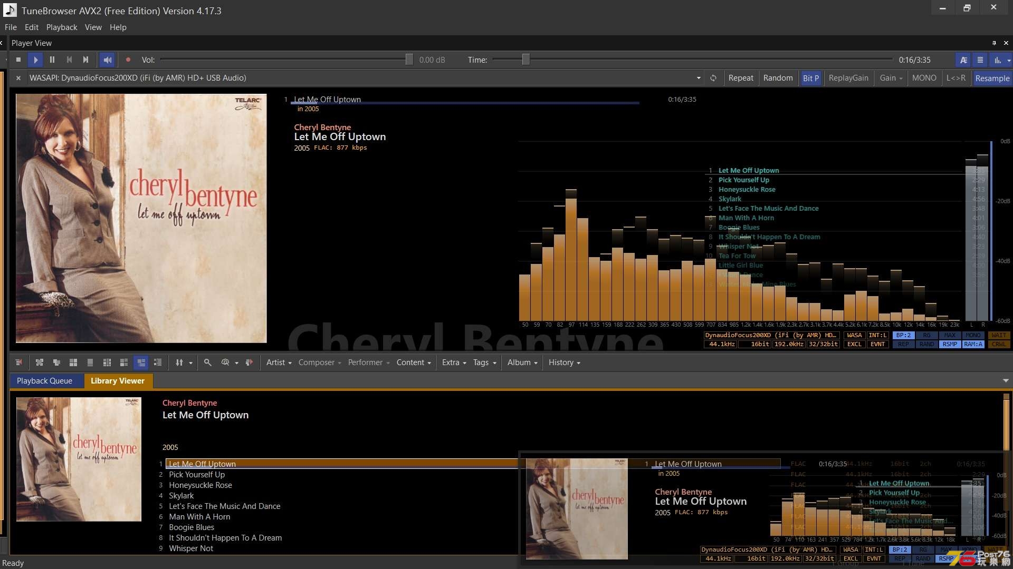Skip to the next track

tap(86, 60)
